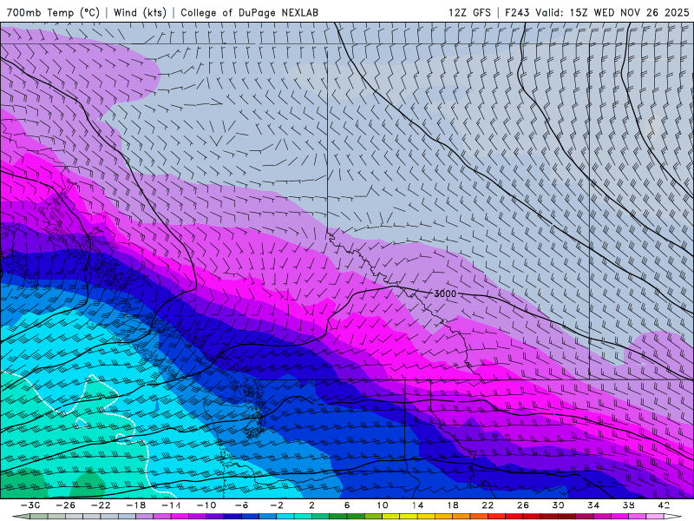Click the left arrow end of color bar
Screen dimensions: 694x521
(21, 517)
